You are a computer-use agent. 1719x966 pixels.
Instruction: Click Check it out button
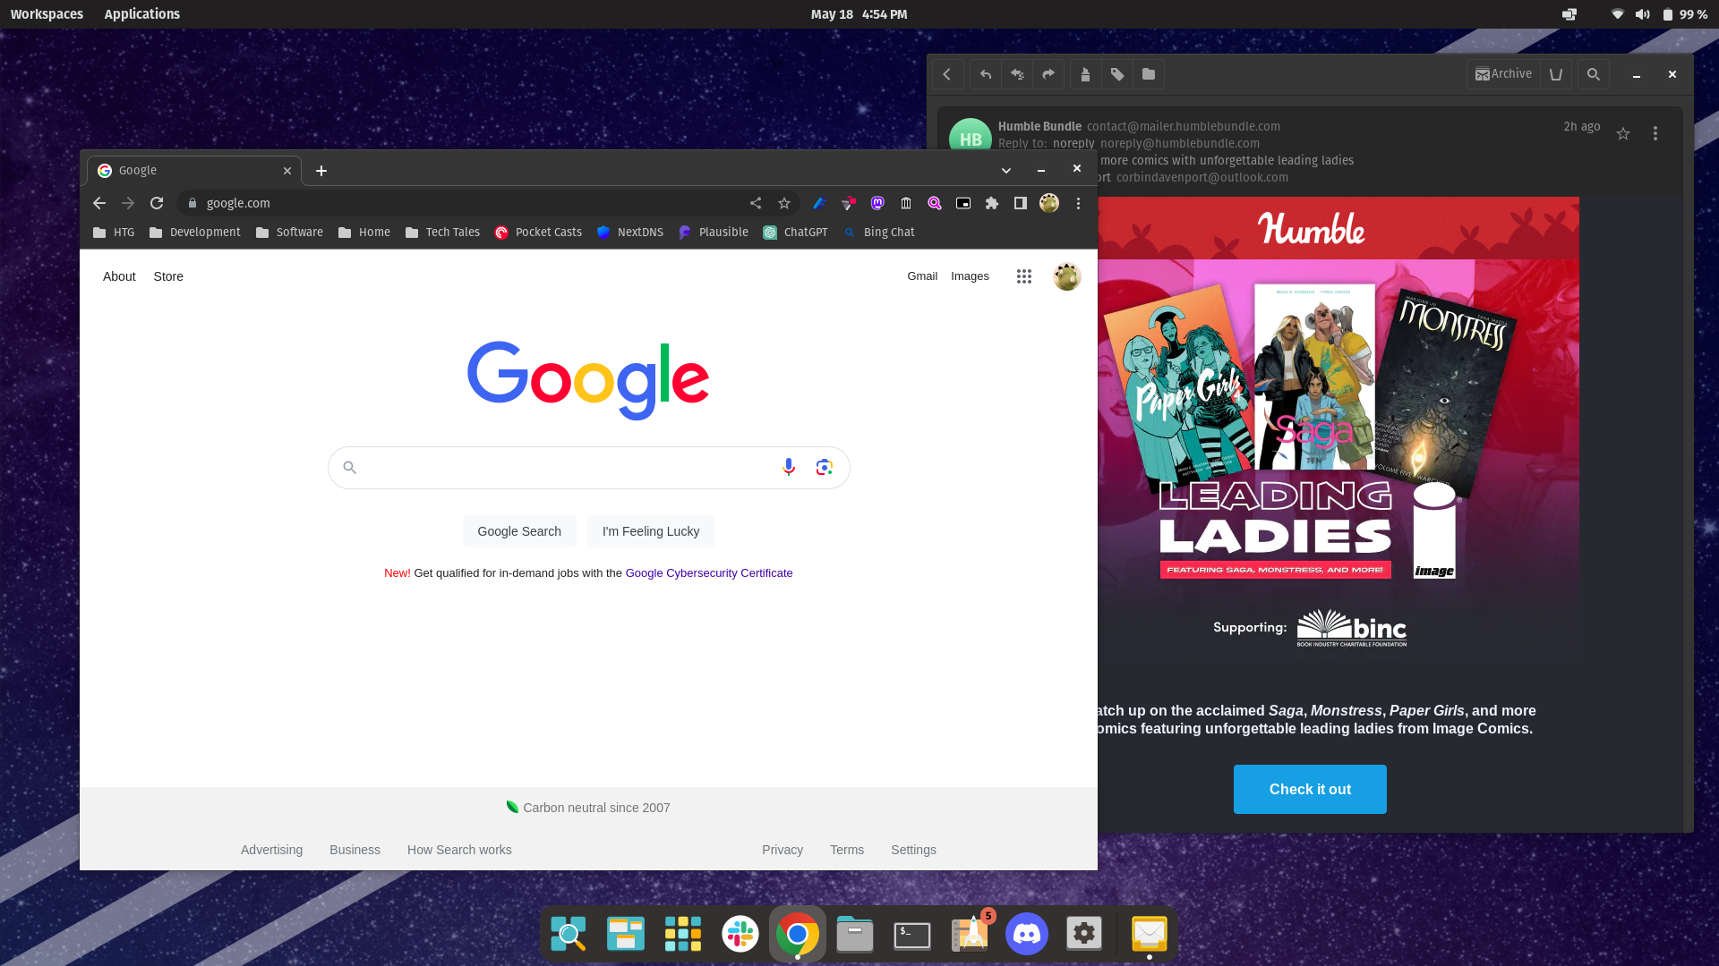coord(1310,789)
